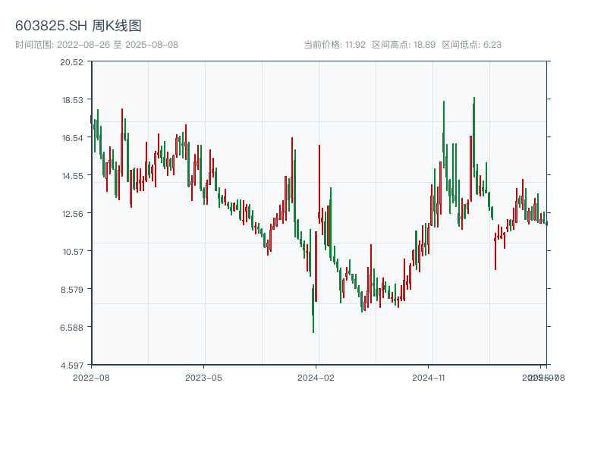
Task: Click the 区间低点 6.23 label
Action: (x=471, y=45)
